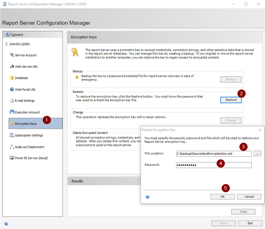Click the Subscription Settings icon
This screenshot has width=265, height=229.
point(12,135)
